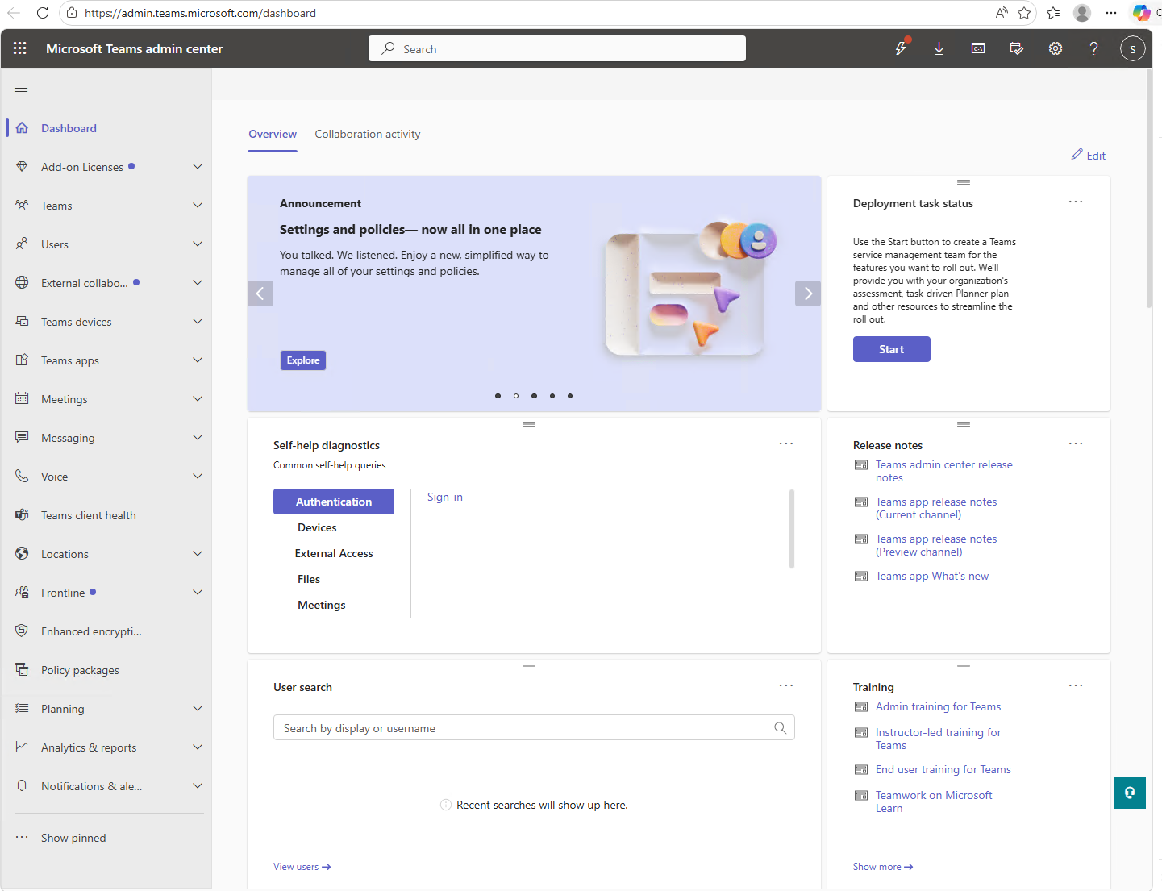Click the Cloud Shell icon in header
The height and width of the screenshot is (891, 1162).
pos(977,48)
